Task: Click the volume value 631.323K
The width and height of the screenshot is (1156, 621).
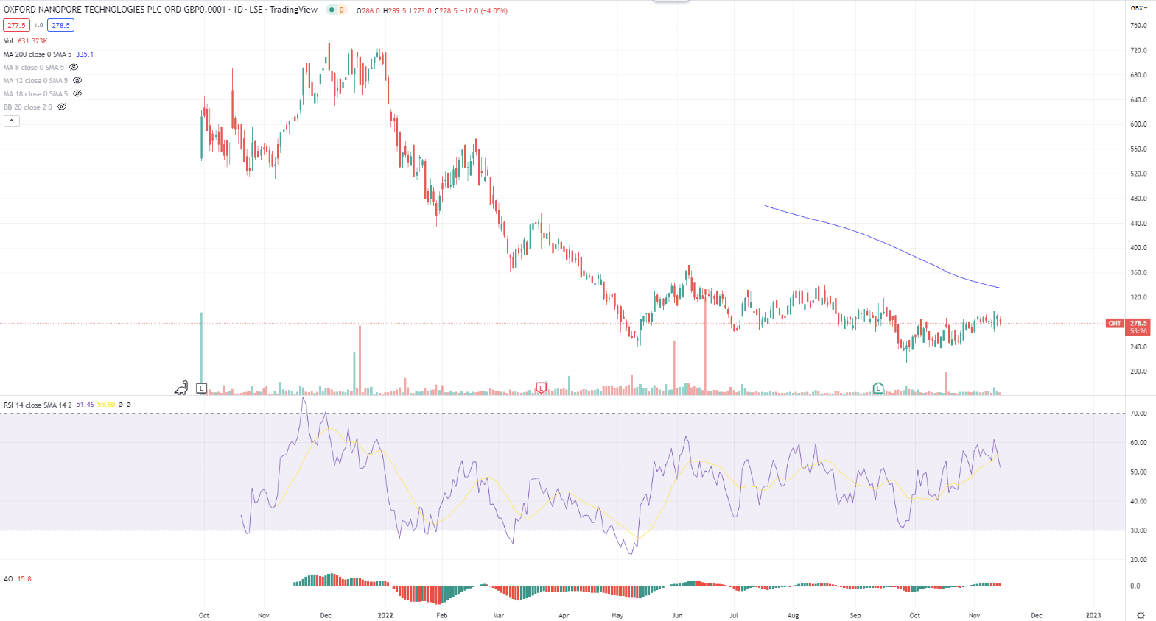Action: [x=32, y=41]
